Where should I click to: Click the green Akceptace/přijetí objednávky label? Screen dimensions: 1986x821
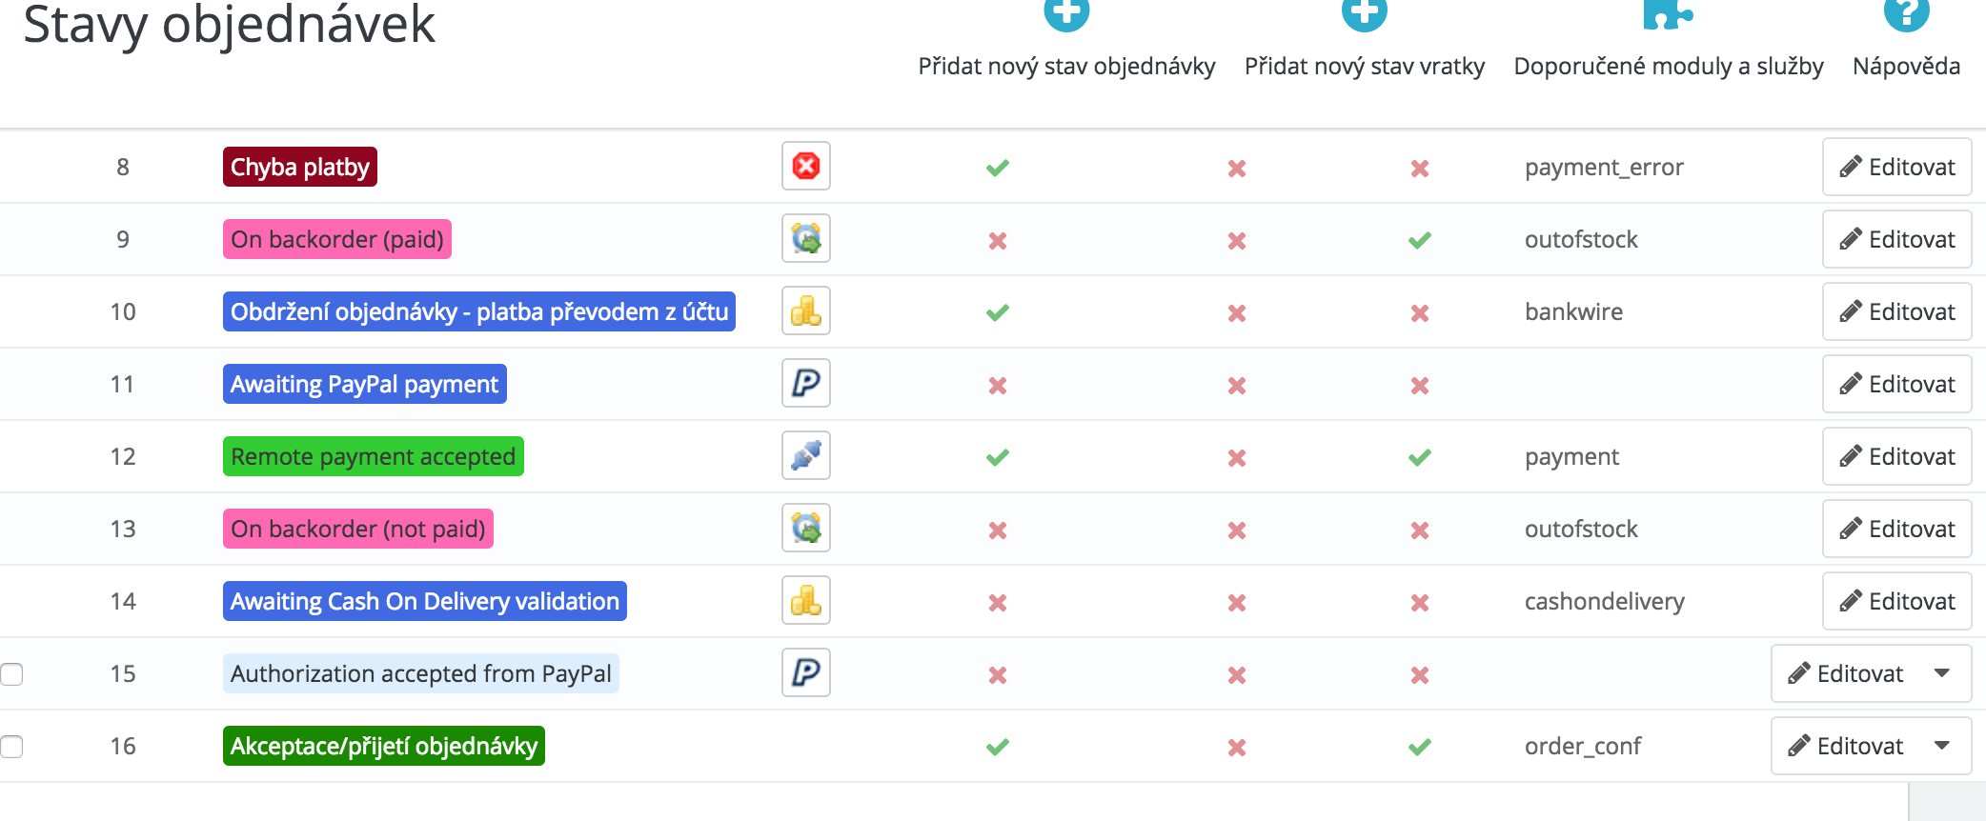pos(384,746)
